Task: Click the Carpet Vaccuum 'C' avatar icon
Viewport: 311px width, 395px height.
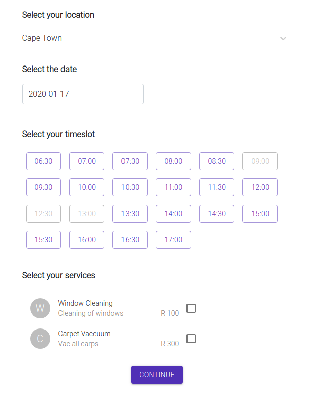Action: pyautogui.click(x=40, y=339)
